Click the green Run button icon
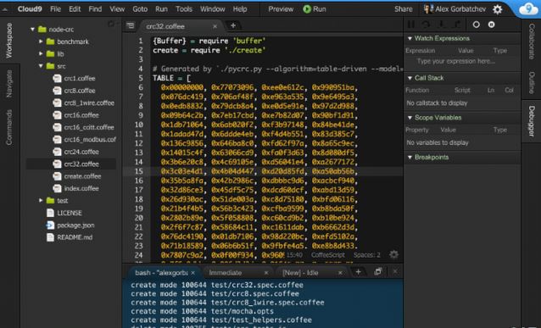Viewport: 541px width, 328px height. click(307, 9)
